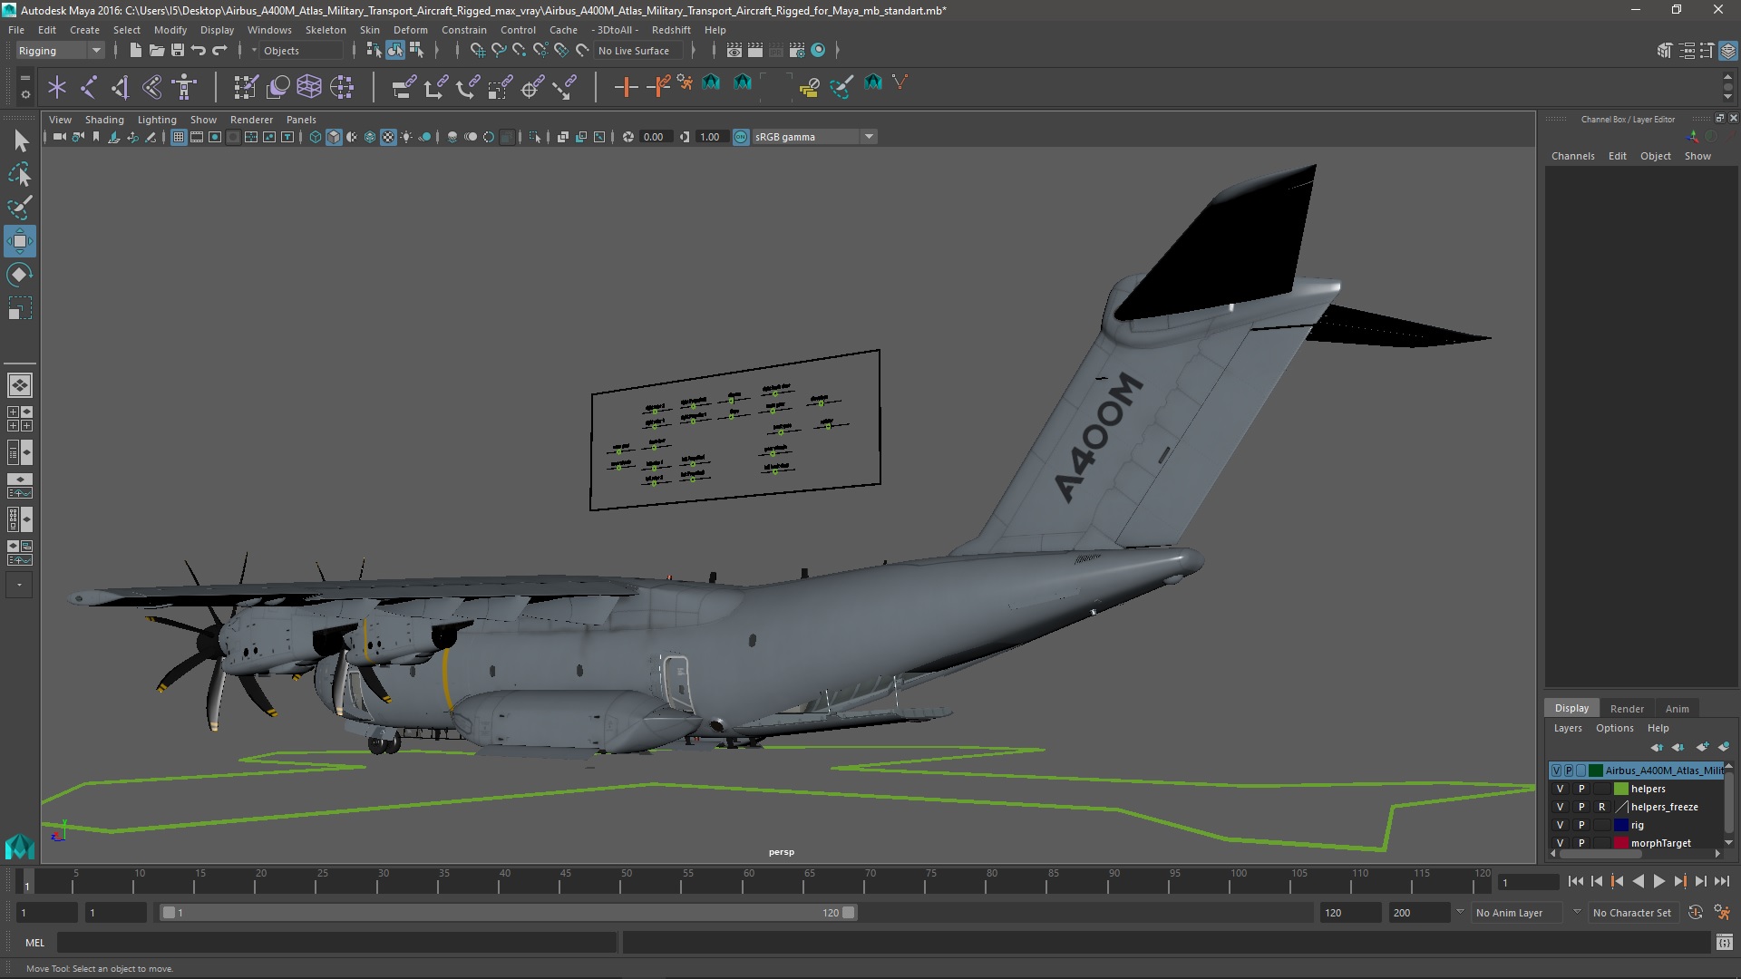Click the Parent Constraint shelf icon
1741x979 pixels.
(404, 87)
